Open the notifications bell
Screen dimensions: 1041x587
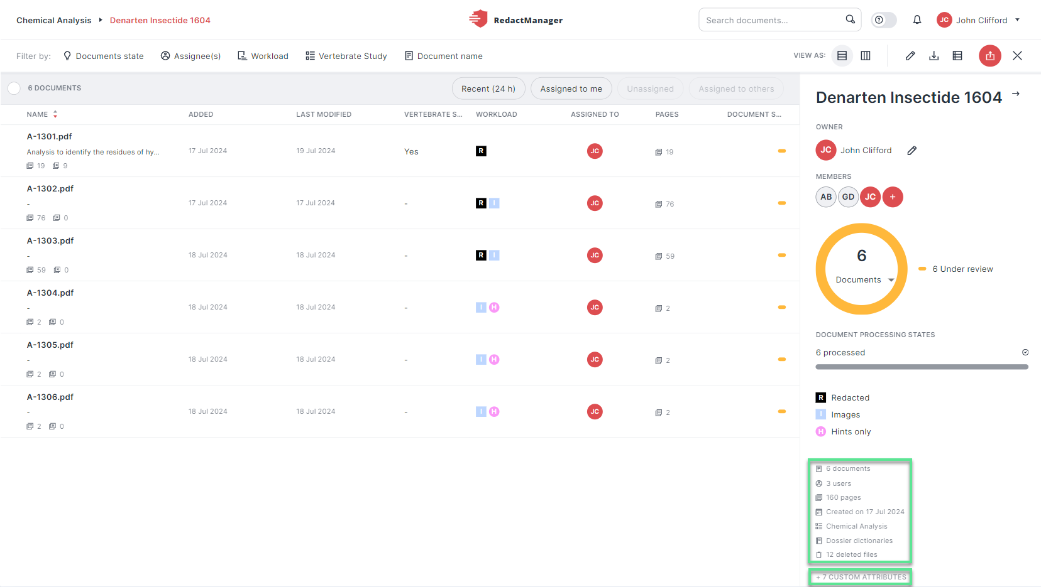coord(917,20)
